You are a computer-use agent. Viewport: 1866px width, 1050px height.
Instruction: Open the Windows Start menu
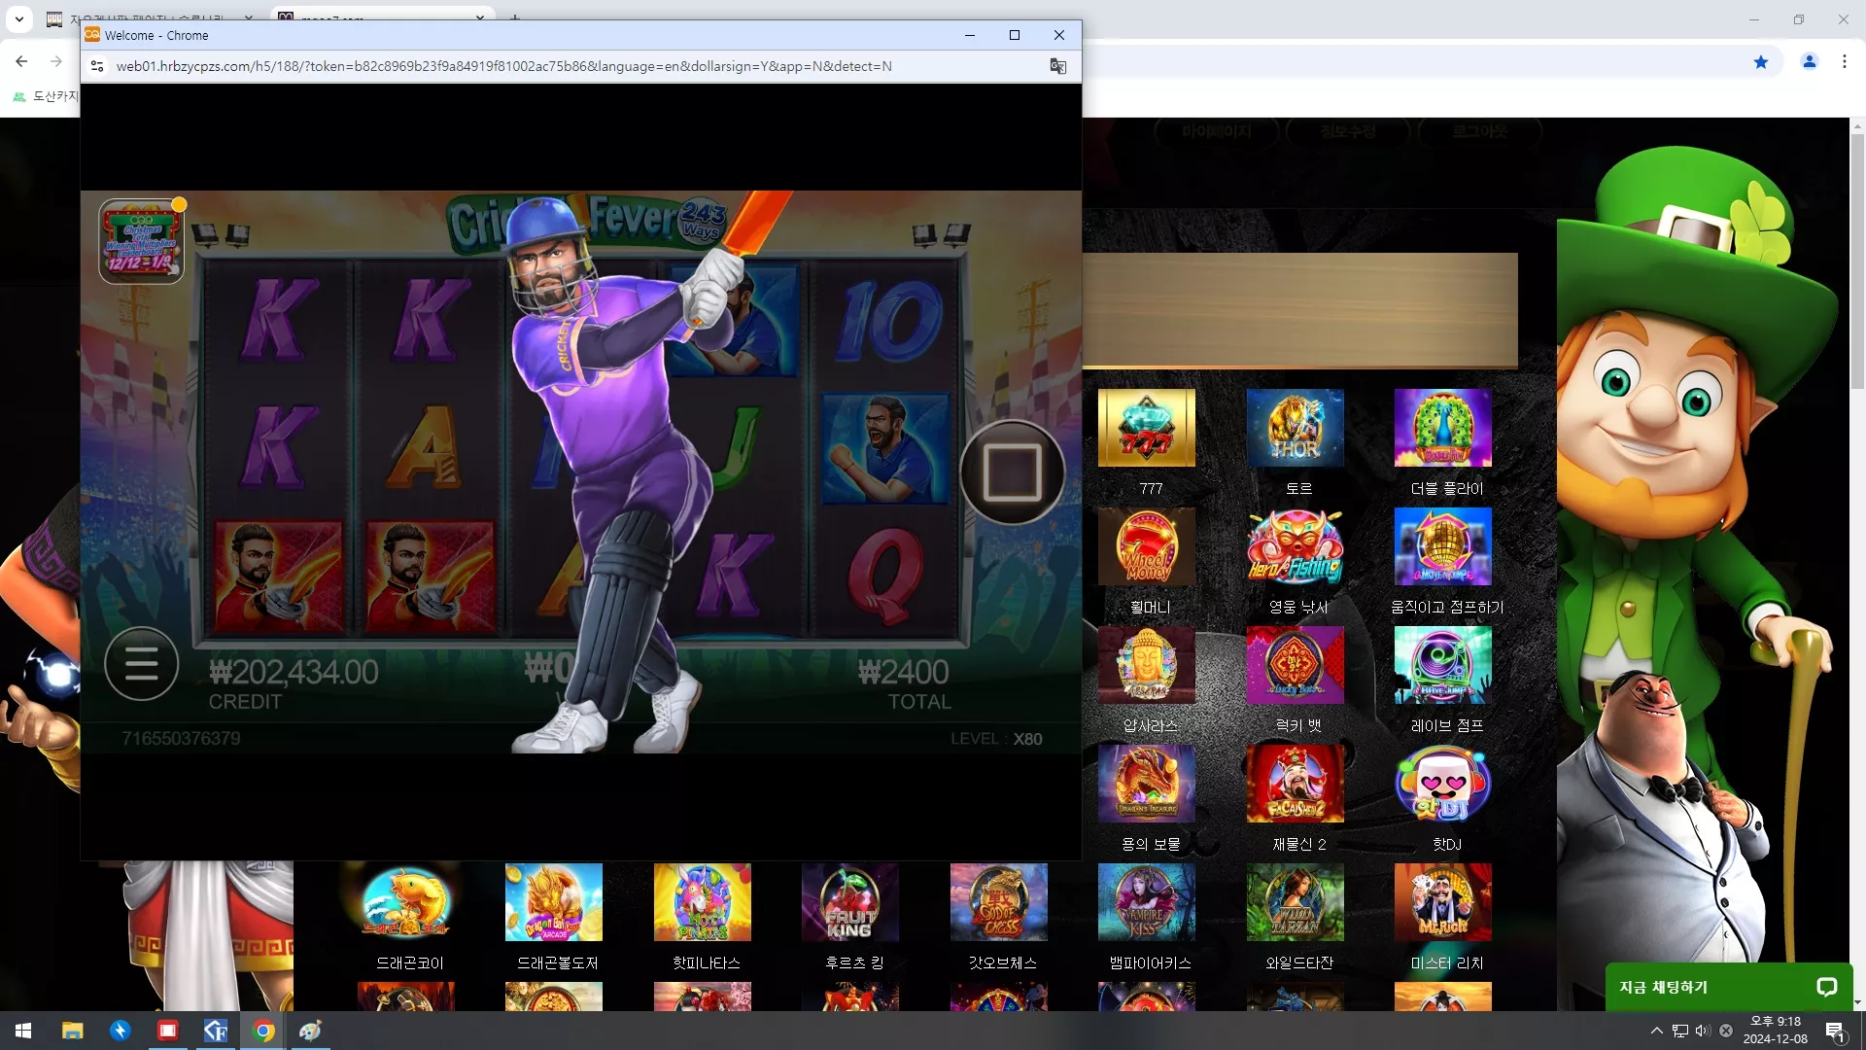point(23,1031)
